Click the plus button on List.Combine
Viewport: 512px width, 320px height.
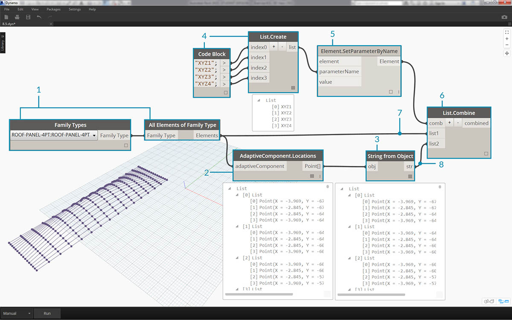click(x=450, y=123)
